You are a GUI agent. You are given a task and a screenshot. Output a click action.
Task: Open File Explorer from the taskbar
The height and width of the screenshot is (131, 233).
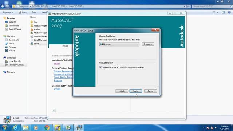point(25,128)
